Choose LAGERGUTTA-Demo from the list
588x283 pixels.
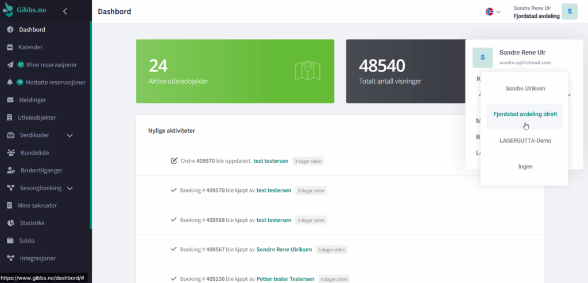click(525, 141)
